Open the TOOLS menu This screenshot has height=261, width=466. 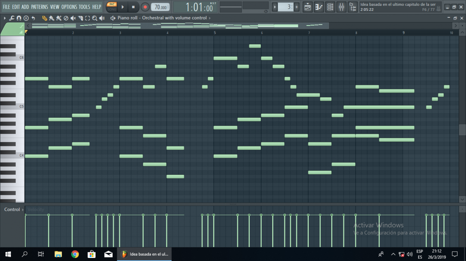point(84,7)
